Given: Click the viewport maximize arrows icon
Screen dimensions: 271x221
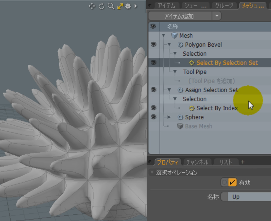Looking at the screenshot, I should pyautogui.click(x=120, y=6).
